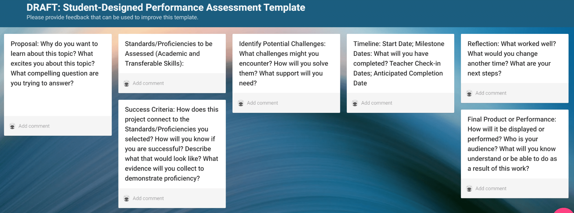Click avatar icon under Identify Potential Challenges card

click(241, 103)
